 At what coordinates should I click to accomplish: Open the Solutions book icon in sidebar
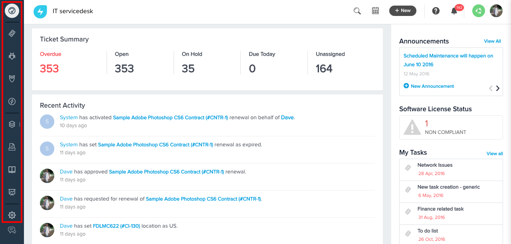(12, 170)
